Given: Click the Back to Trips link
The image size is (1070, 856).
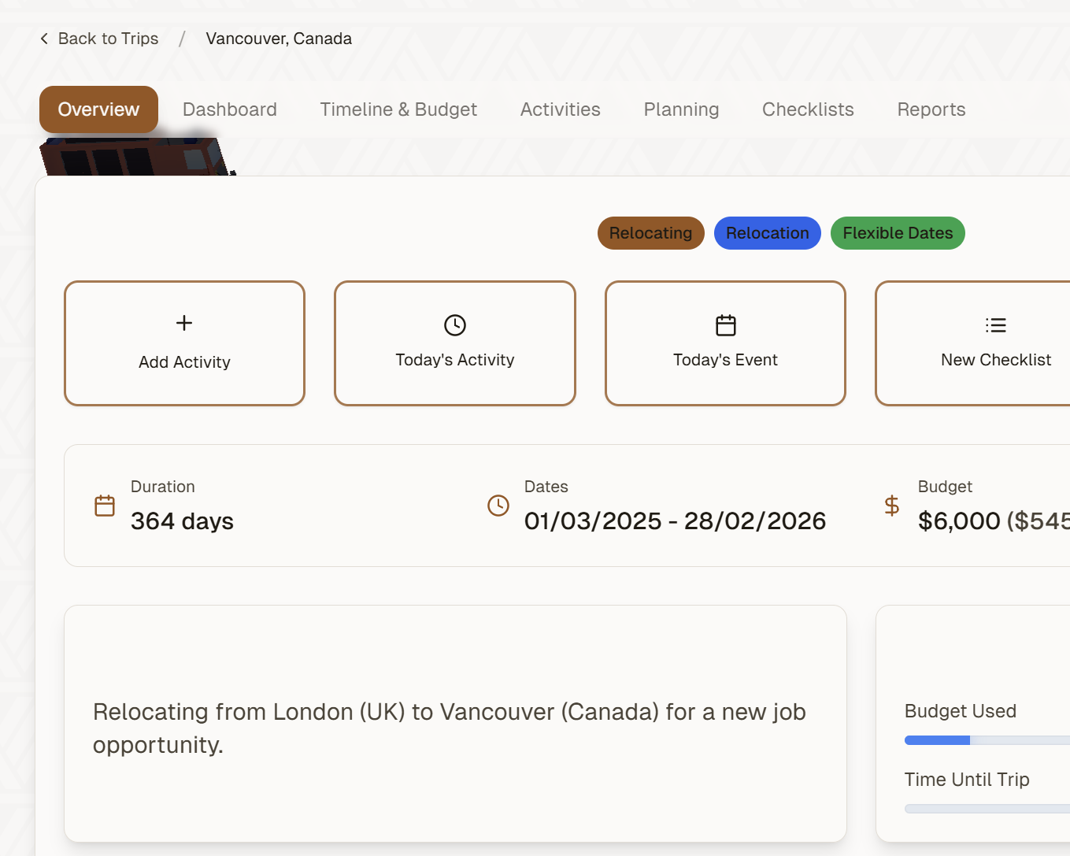Looking at the screenshot, I should tap(108, 39).
